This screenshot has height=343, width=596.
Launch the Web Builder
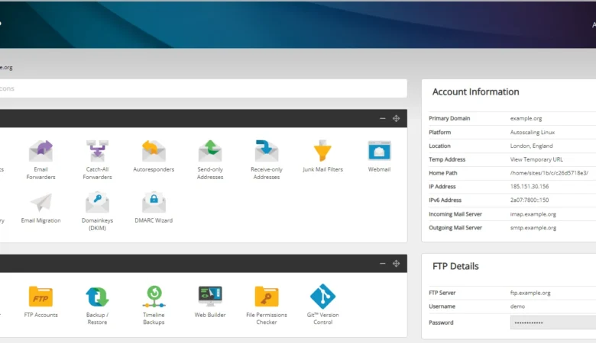[210, 297]
